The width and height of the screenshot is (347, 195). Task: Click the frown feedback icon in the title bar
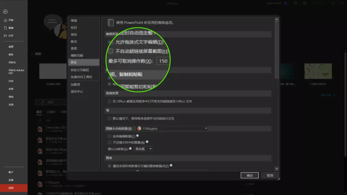(305, 3)
